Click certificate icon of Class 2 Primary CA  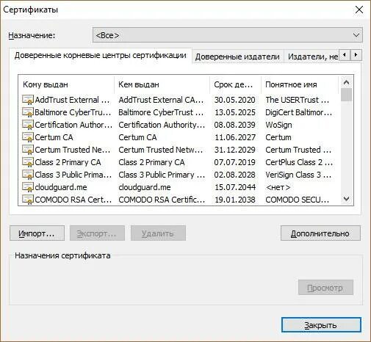(x=28, y=162)
